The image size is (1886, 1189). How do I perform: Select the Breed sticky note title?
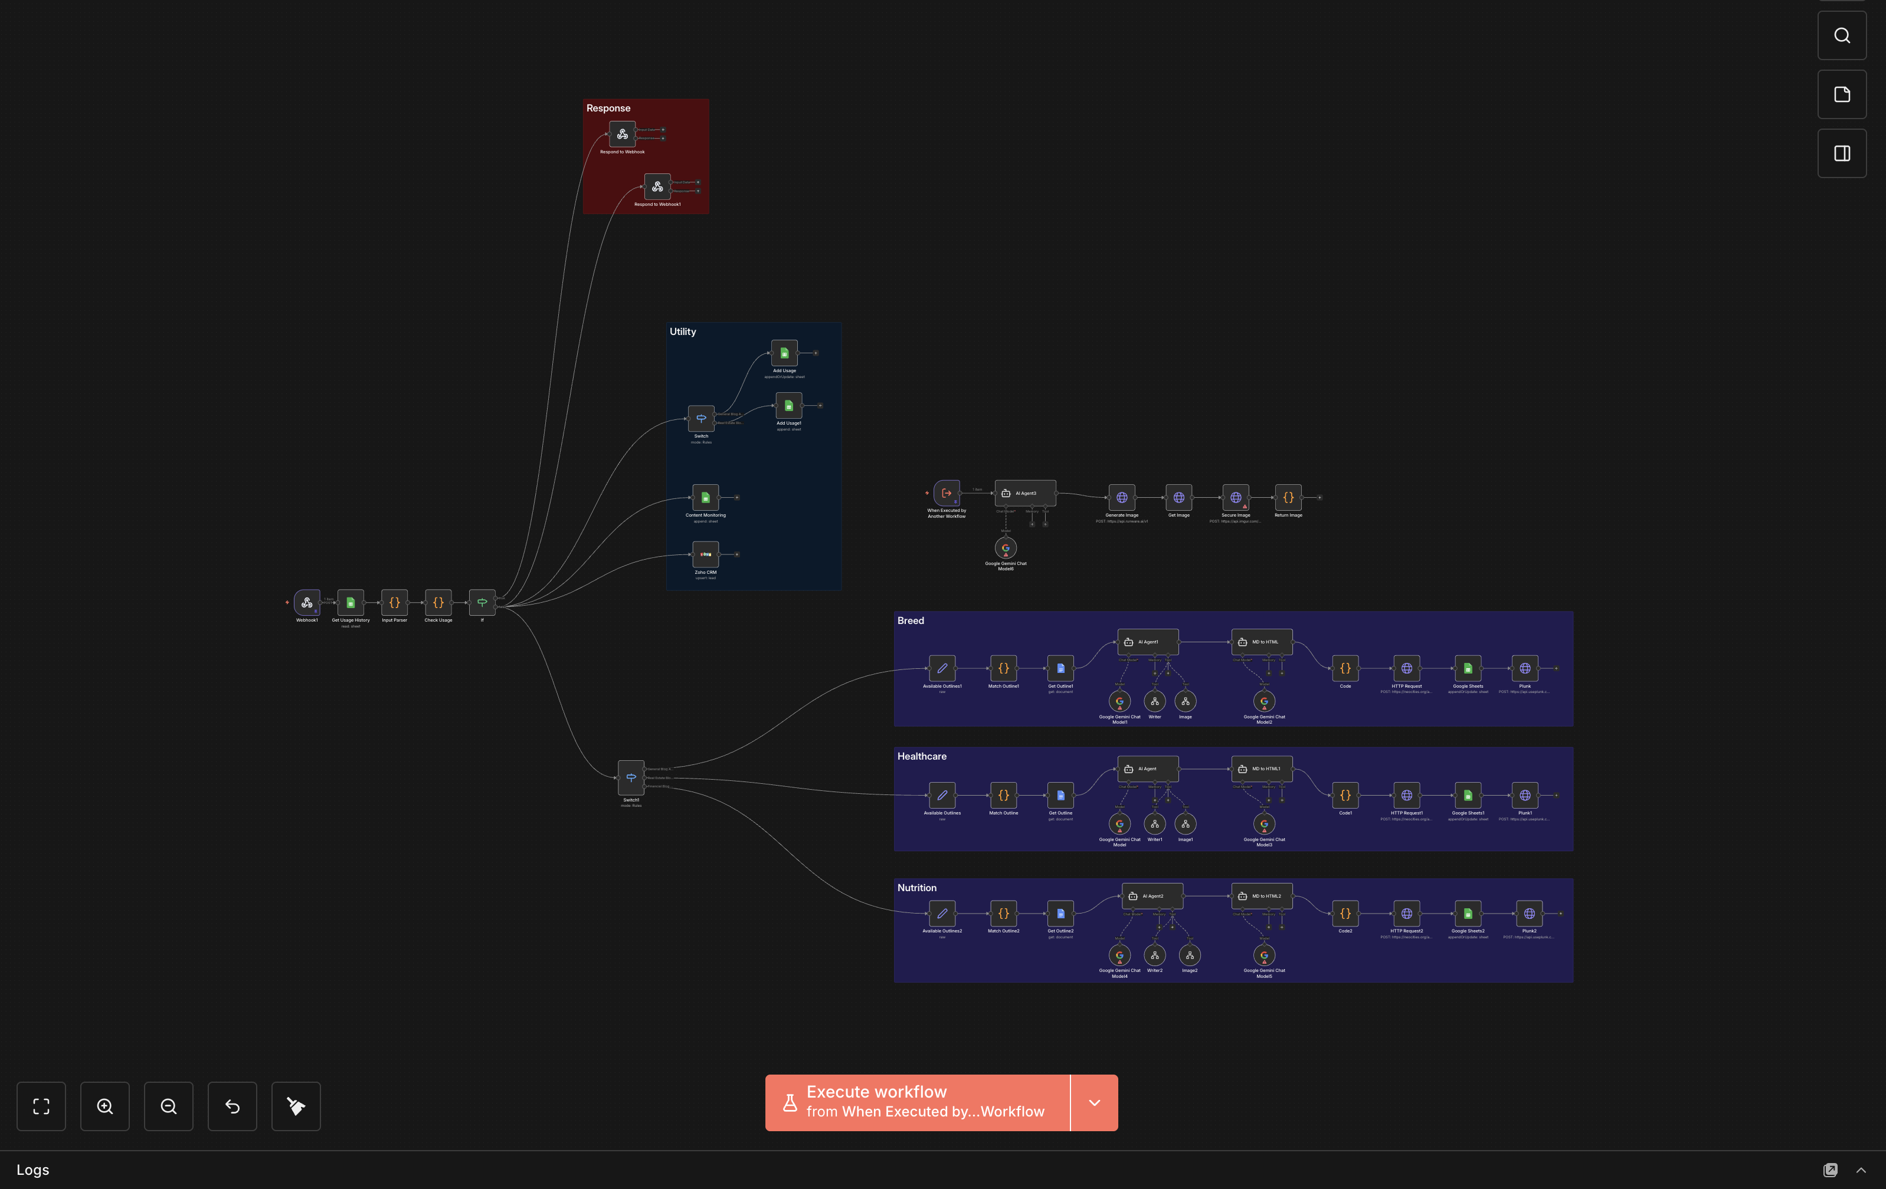[x=911, y=620]
